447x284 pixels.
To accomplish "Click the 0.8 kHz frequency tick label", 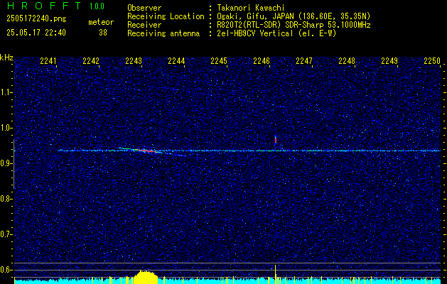I will click(x=6, y=199).
